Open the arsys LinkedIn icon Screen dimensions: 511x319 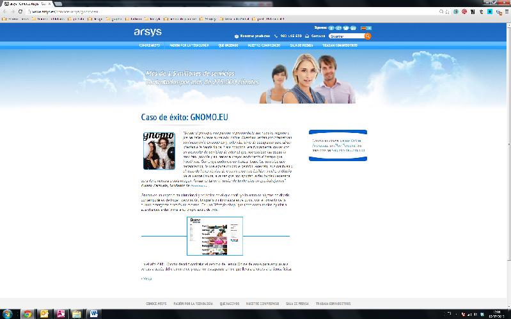pyautogui.click(x=353, y=28)
